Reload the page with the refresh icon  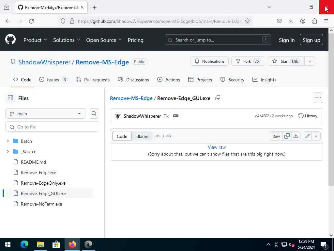[31, 21]
